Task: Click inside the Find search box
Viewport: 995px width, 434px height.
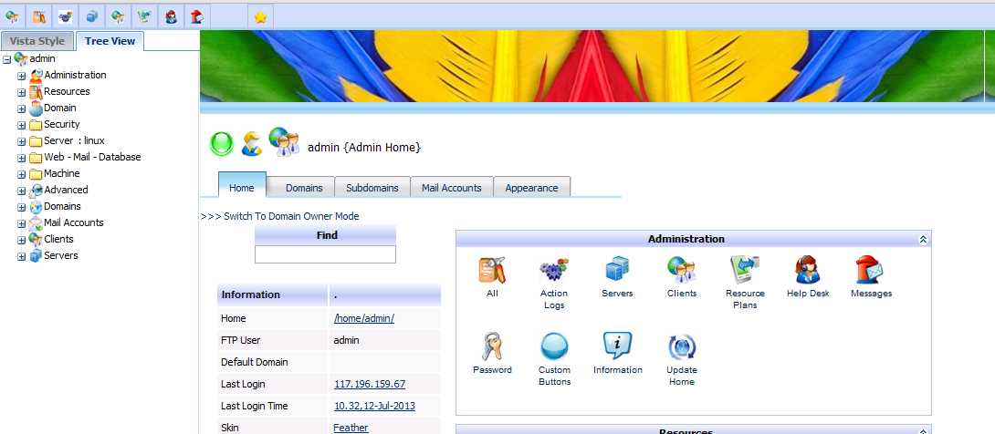Action: [325, 254]
